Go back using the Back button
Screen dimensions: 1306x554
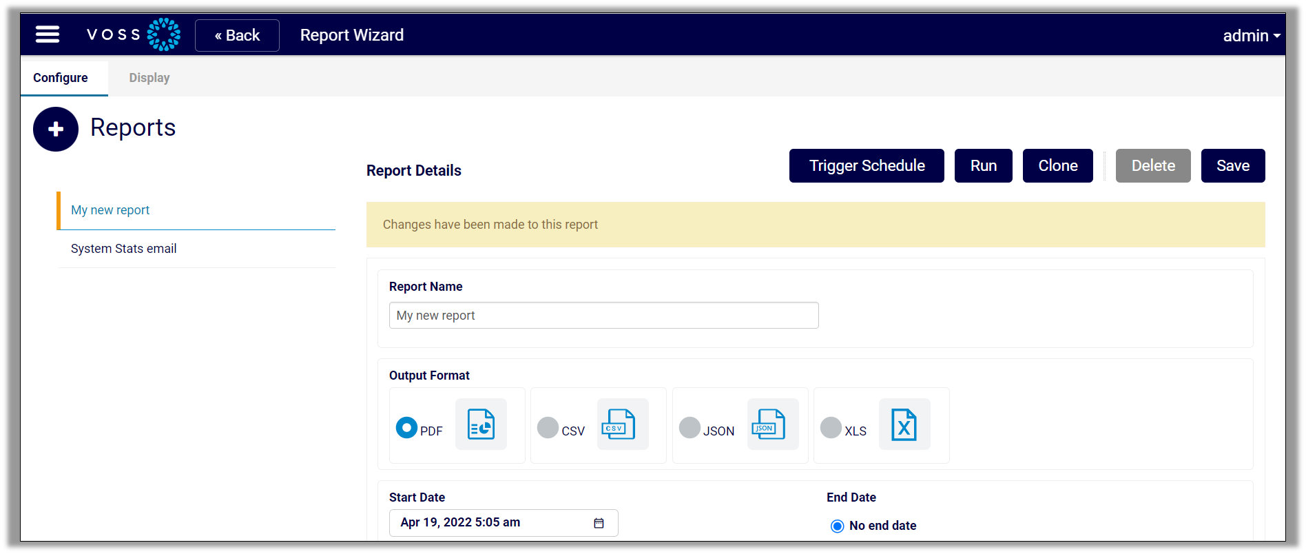click(237, 35)
